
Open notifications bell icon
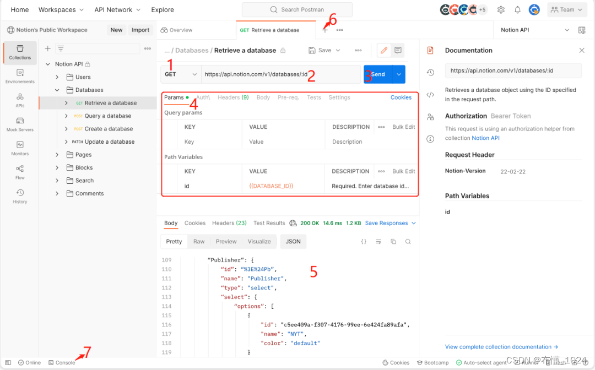pyautogui.click(x=517, y=10)
